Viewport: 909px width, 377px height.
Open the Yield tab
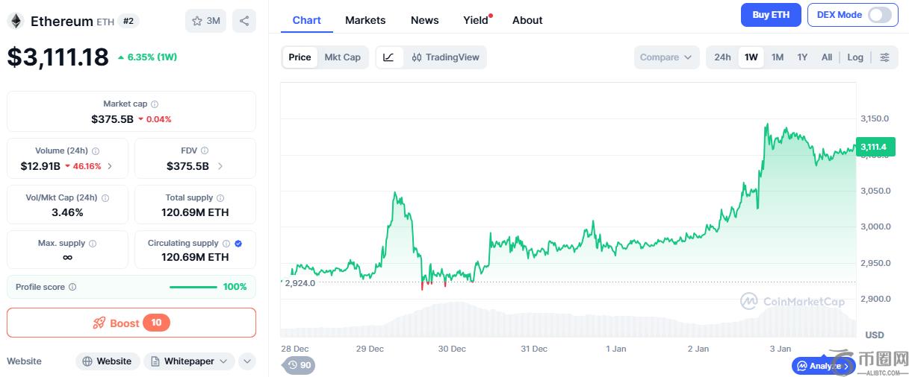(476, 20)
